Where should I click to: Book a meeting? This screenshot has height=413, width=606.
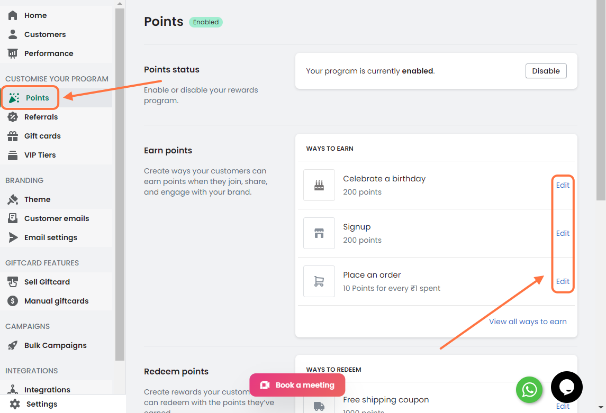pos(297,385)
